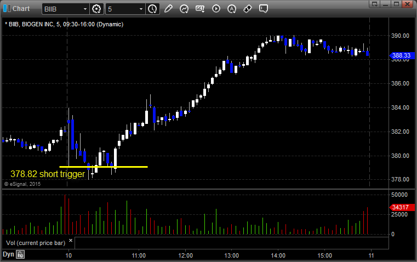Click the 11:00 time axis label

[139, 255]
